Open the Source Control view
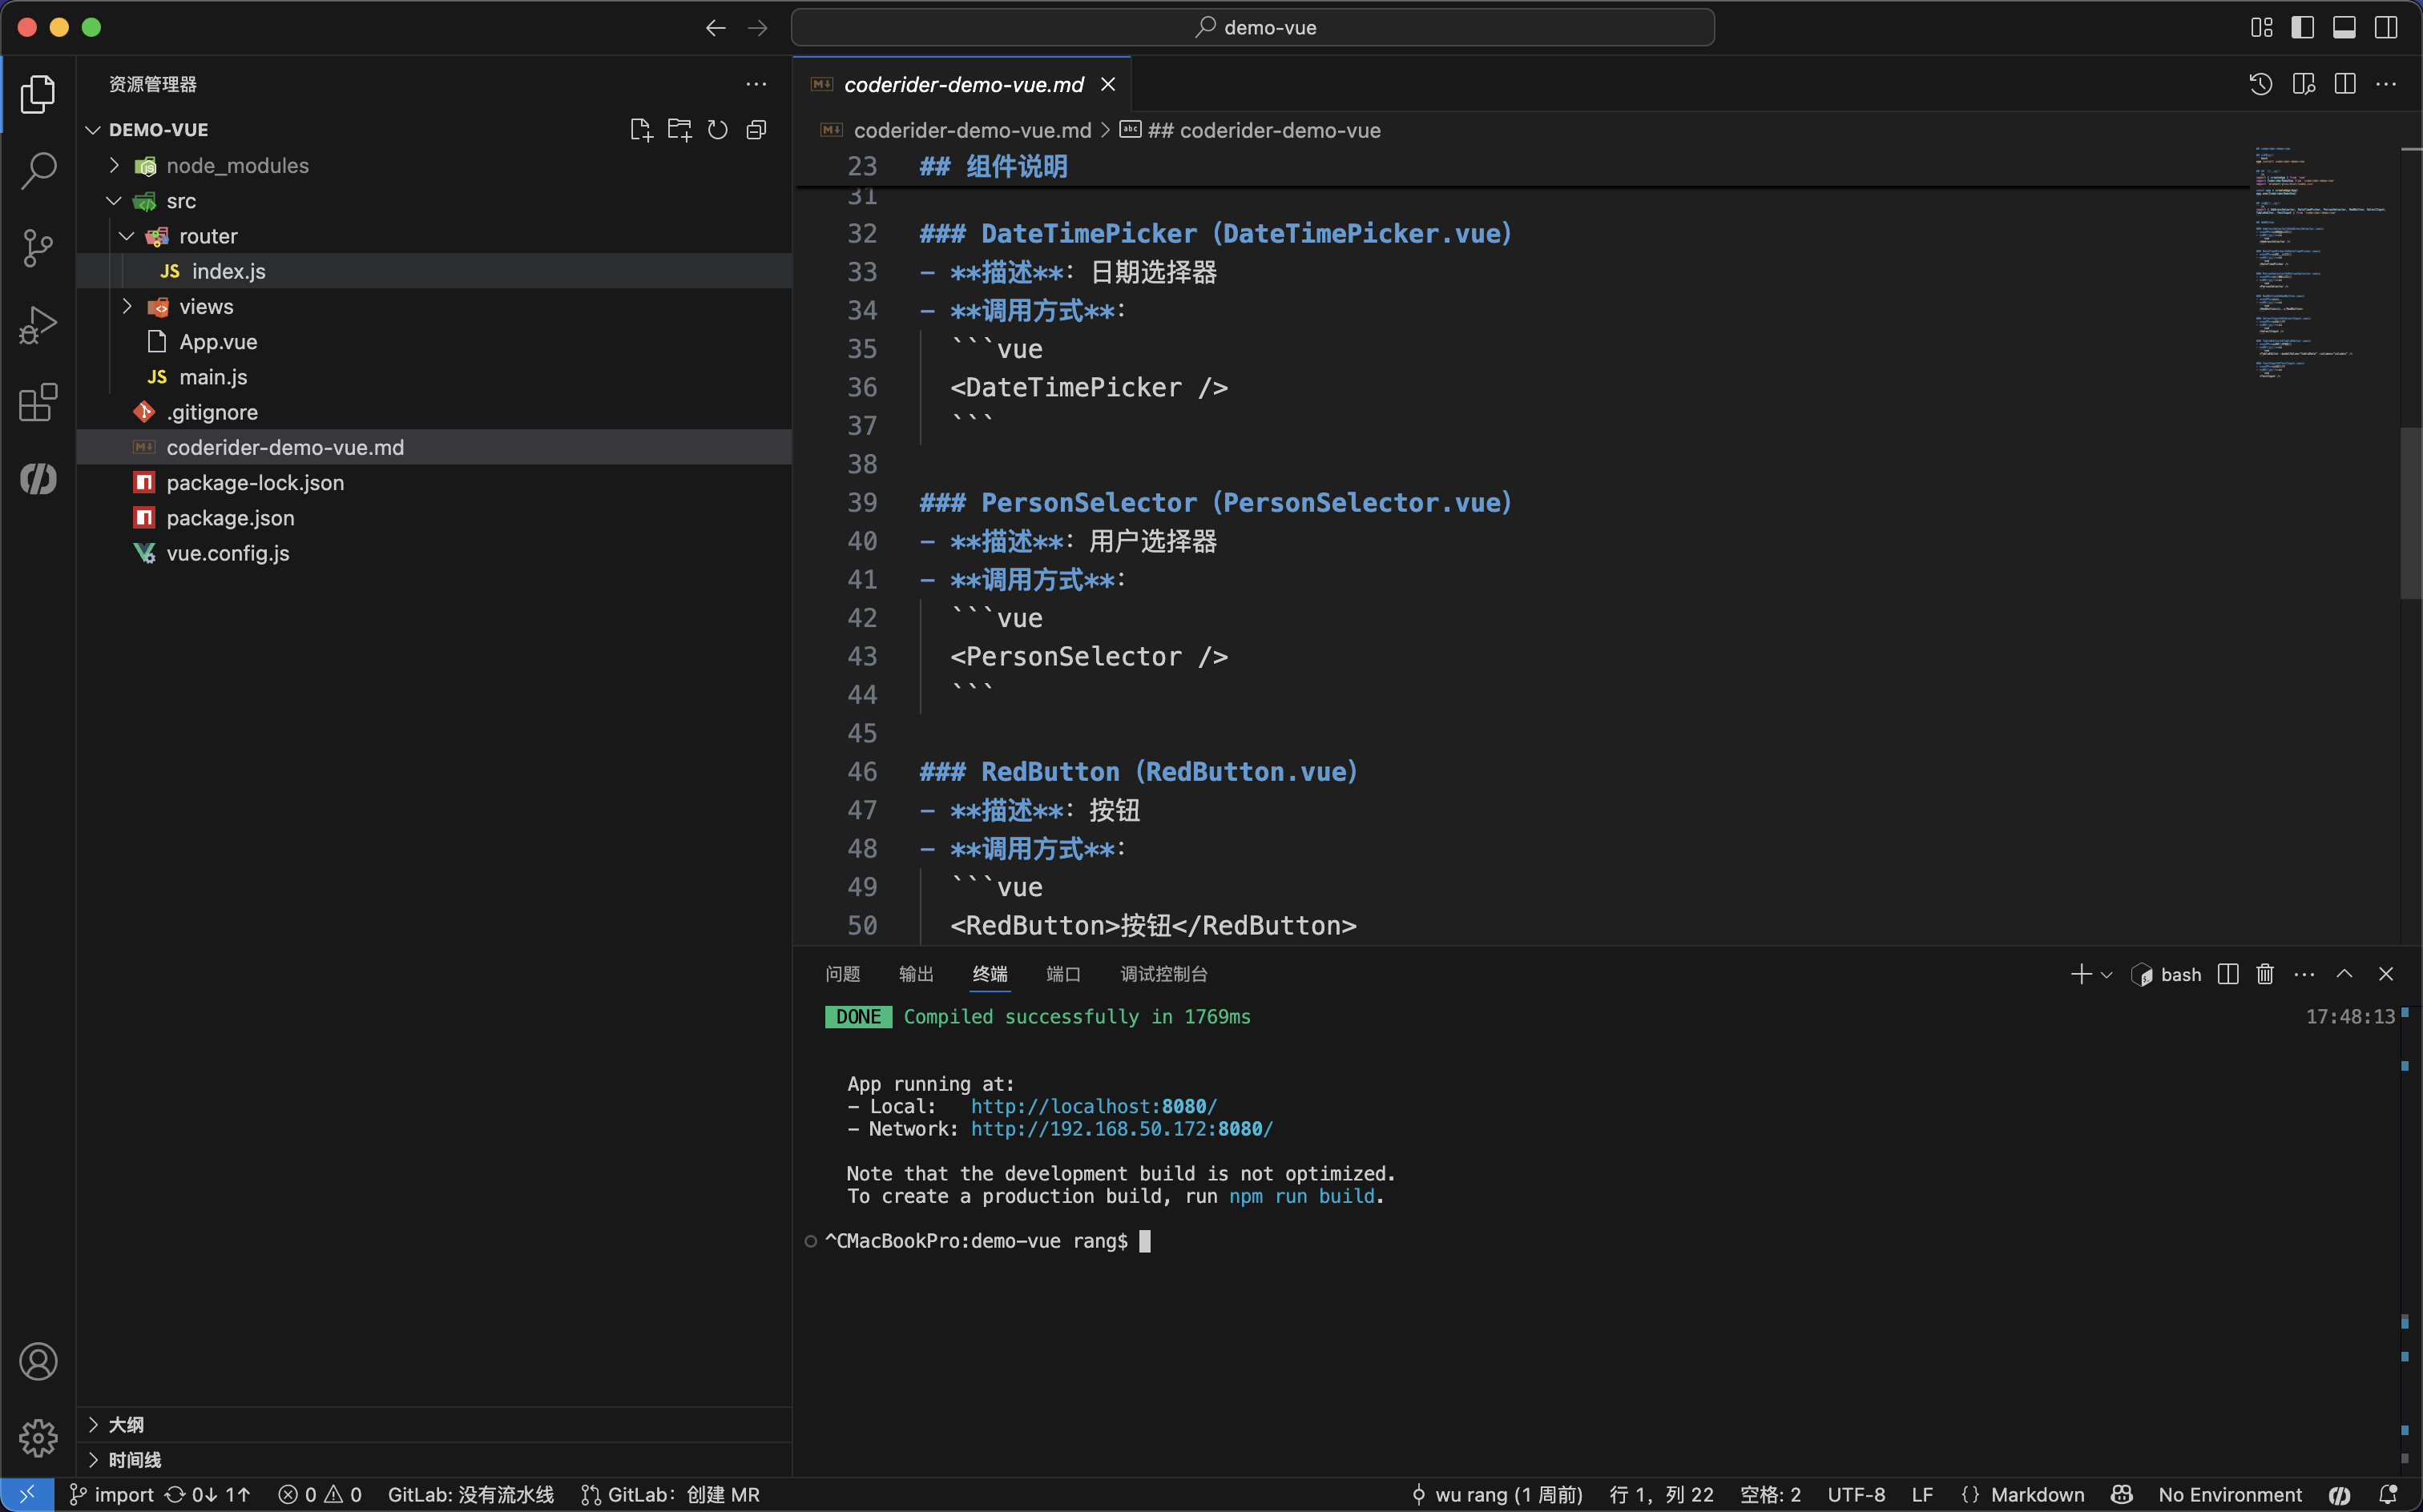The image size is (2423, 1512). click(38, 248)
